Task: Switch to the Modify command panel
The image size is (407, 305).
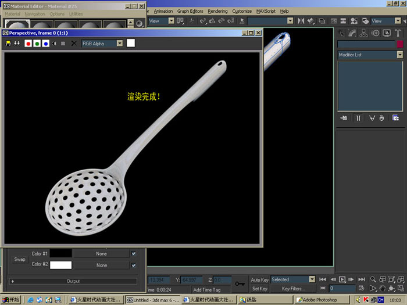Action: [x=352, y=33]
